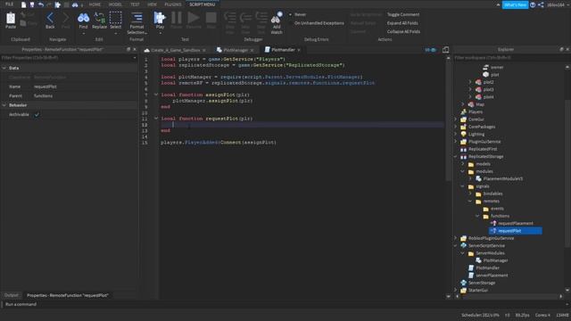
Task: Close the PlotHandler script tab
Action: (x=299, y=50)
